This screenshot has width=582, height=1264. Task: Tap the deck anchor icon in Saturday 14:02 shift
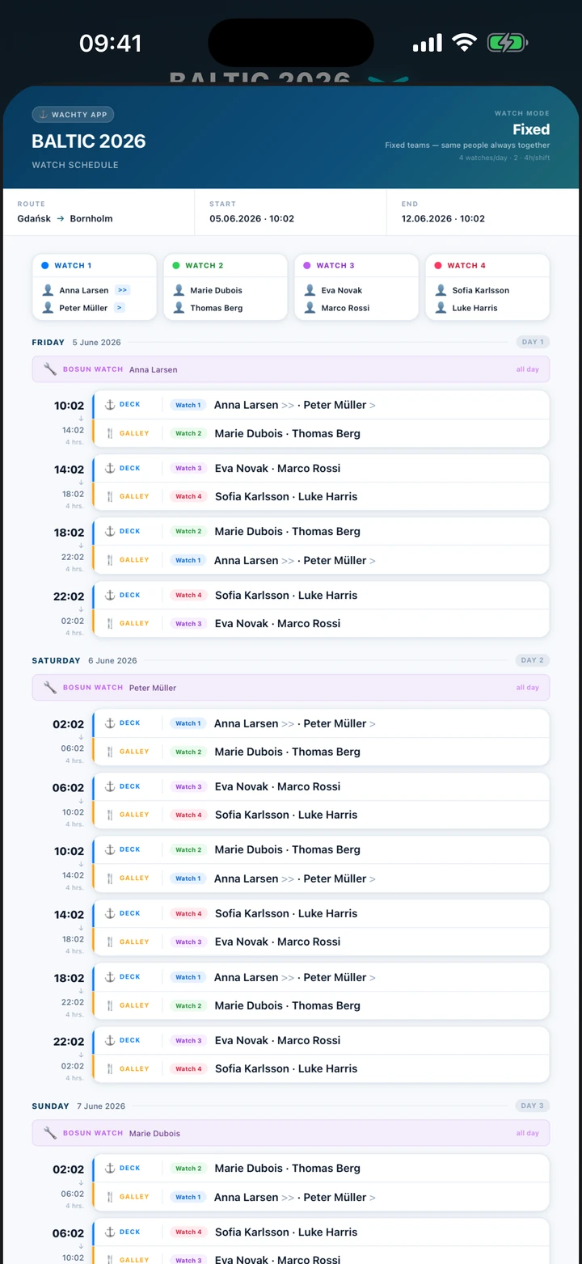click(110, 913)
